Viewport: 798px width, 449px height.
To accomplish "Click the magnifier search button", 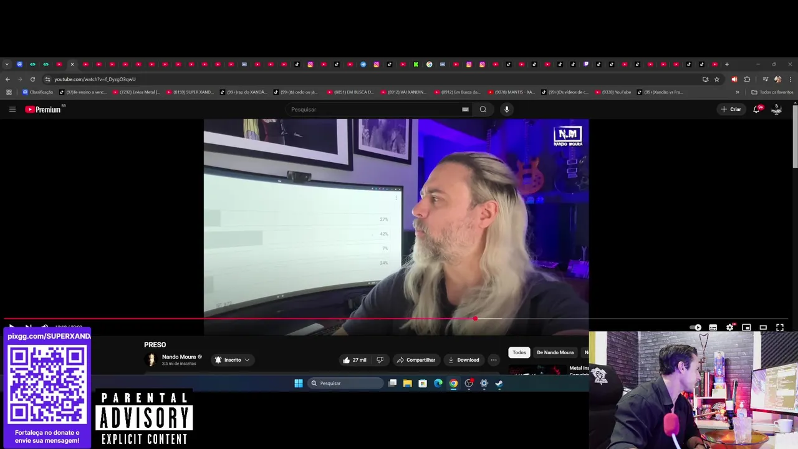I will 483,109.
